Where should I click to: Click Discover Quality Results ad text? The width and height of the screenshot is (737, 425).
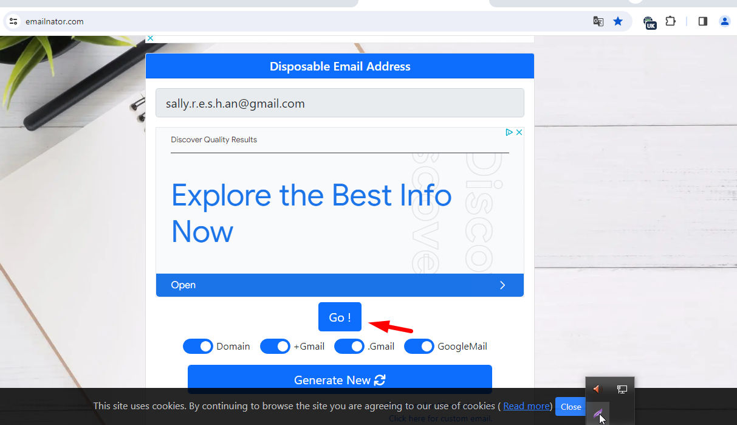tap(214, 140)
